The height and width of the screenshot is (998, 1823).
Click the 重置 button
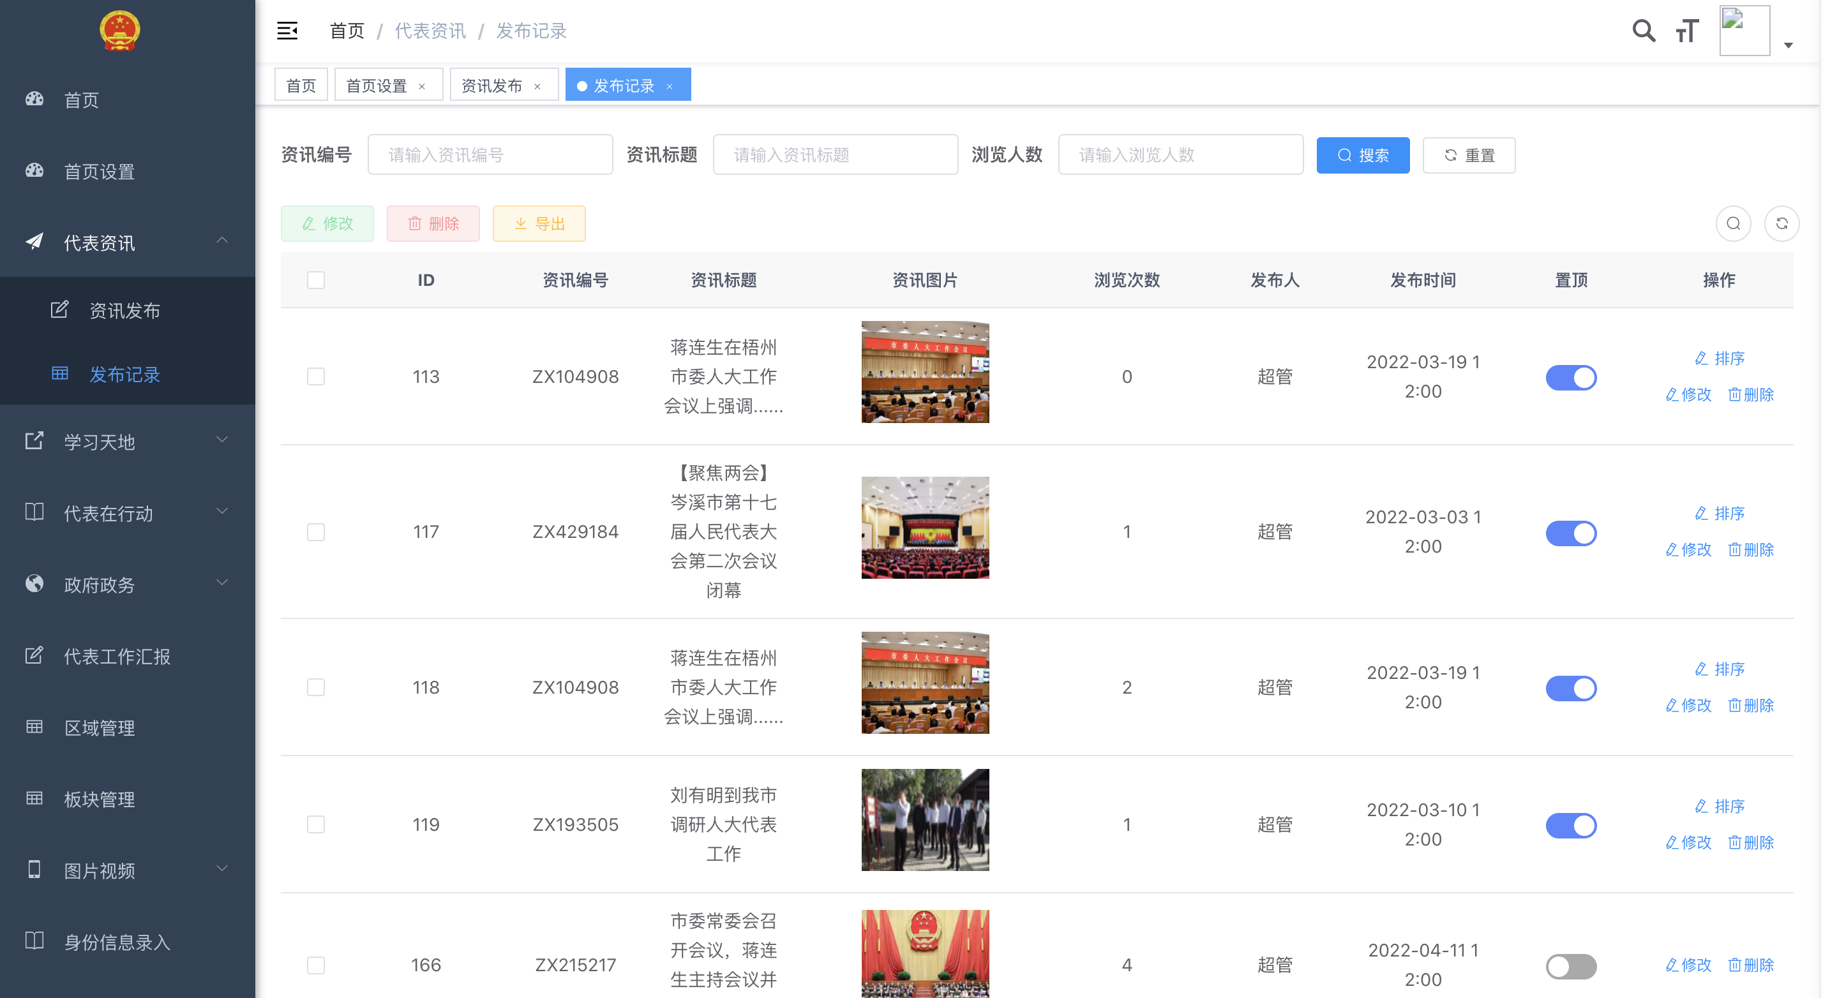[x=1469, y=155]
